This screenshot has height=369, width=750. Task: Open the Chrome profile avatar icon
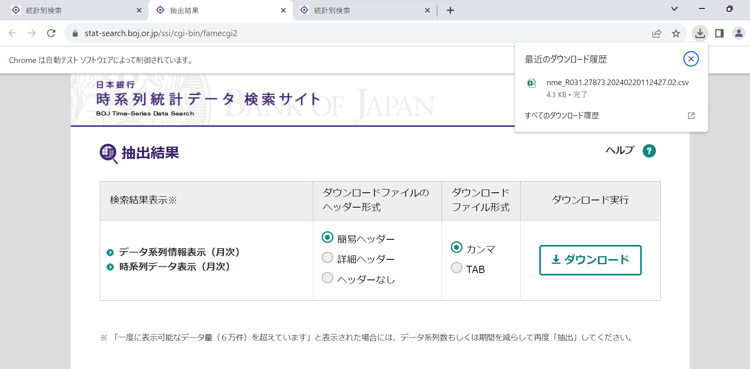pos(739,33)
